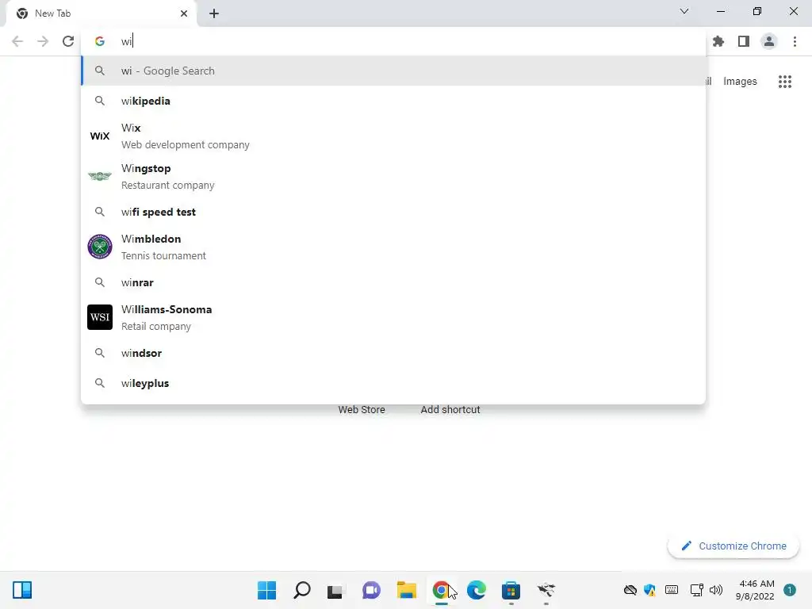812x609 pixels.
Task: Open the Web Store shortcut
Action: [x=362, y=409]
